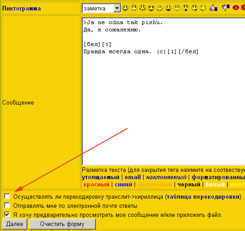
Task: Insert the thumbs down icon
Action: pos(225,8)
